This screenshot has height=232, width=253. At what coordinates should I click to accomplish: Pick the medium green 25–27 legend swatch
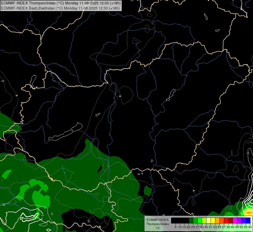coord(195,220)
